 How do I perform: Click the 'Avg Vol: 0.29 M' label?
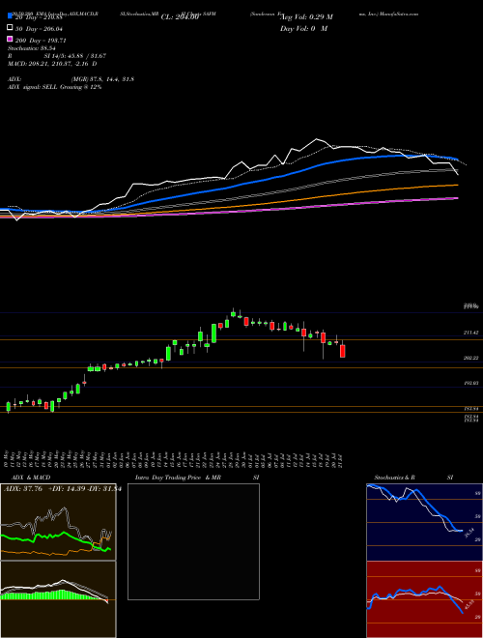[x=306, y=17]
